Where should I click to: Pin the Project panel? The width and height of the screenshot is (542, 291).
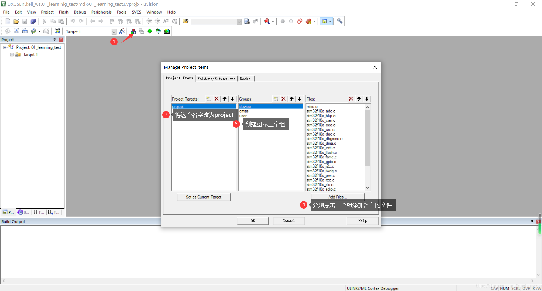pyautogui.click(x=54, y=40)
